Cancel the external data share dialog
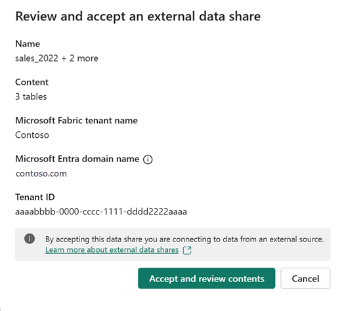 click(305, 278)
